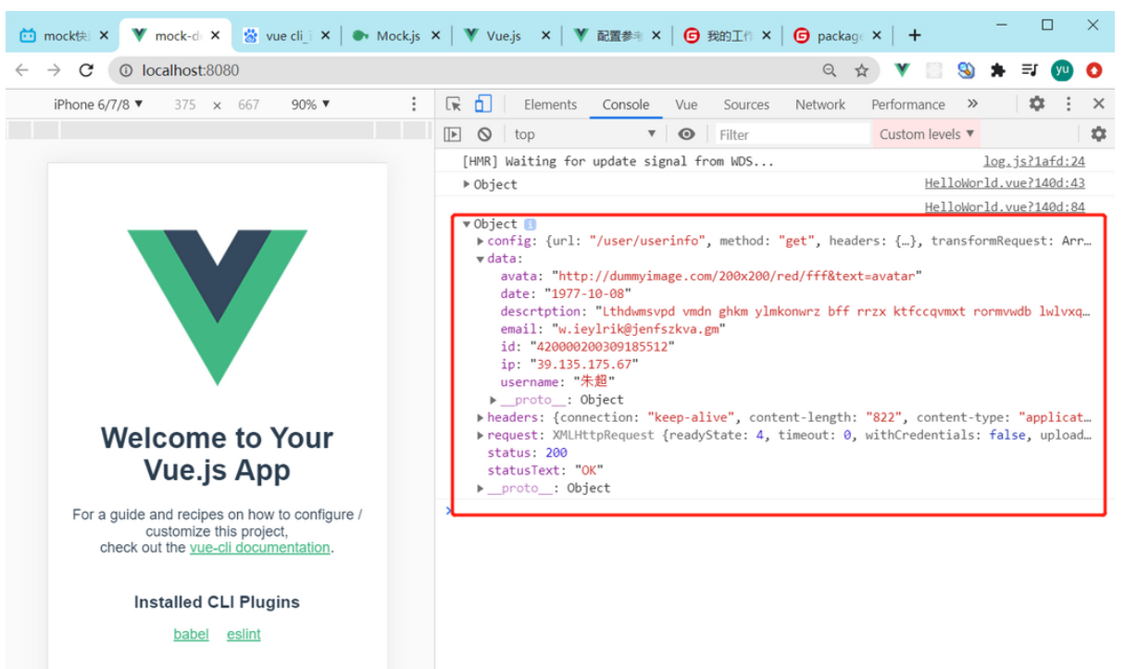Open the vue-cli documentation link
Viewport: 1137px width, 669px height.
259,547
